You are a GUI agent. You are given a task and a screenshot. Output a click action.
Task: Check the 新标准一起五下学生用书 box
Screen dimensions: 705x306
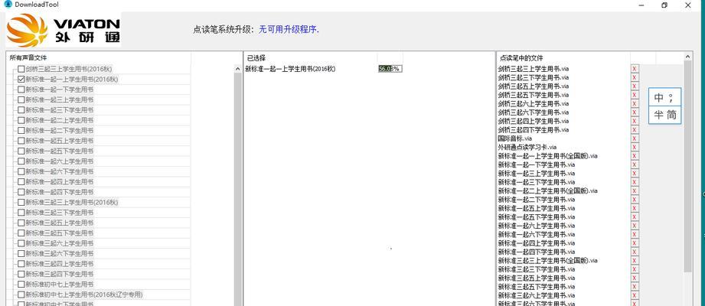21,151
